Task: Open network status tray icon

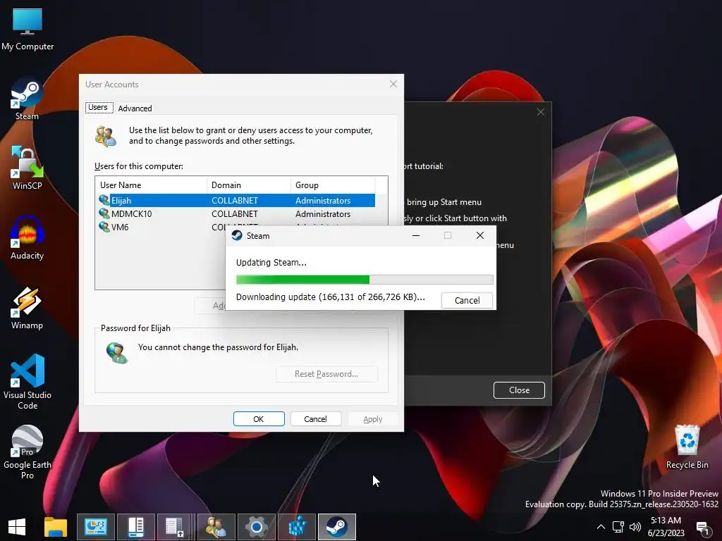Action: coord(618,527)
